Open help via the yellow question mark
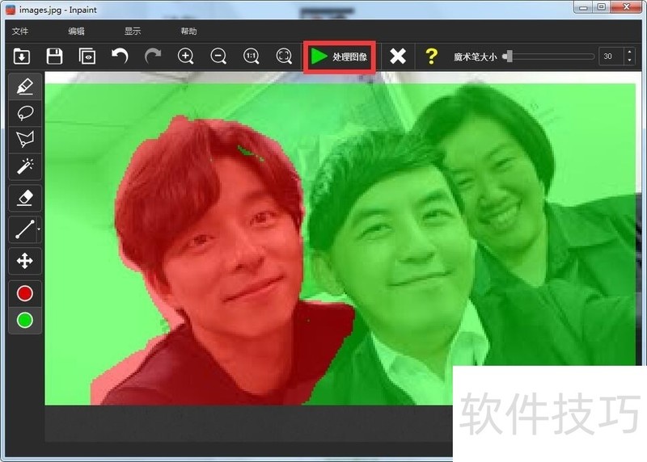 431,56
